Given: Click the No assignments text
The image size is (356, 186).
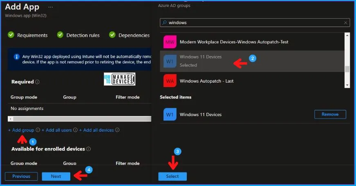Looking at the screenshot, I should [x=27, y=109].
